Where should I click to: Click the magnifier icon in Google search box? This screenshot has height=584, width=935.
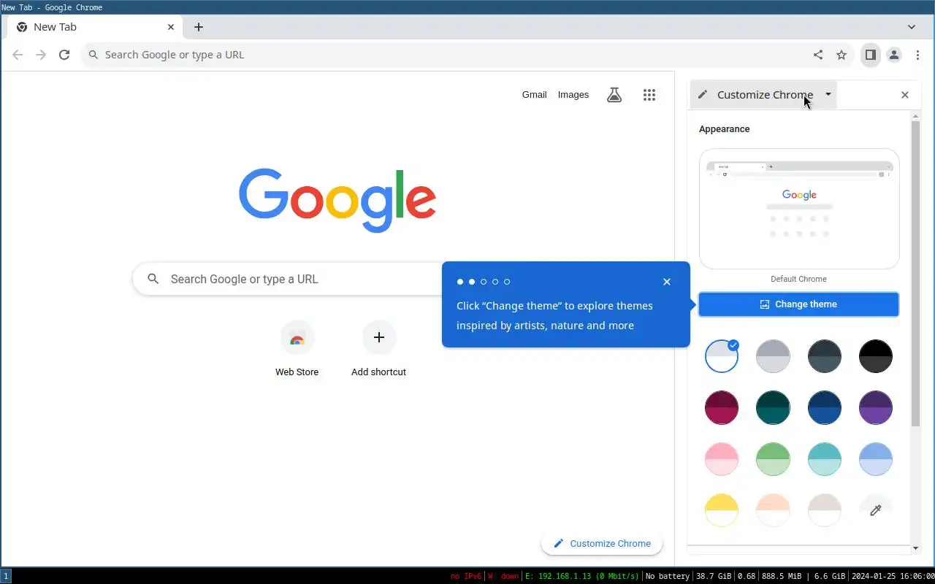pos(153,279)
